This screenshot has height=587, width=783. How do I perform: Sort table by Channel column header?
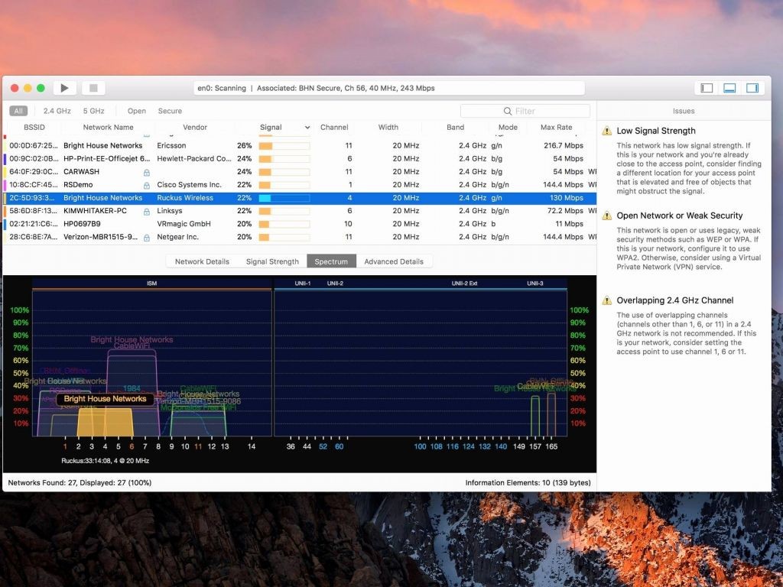(334, 128)
